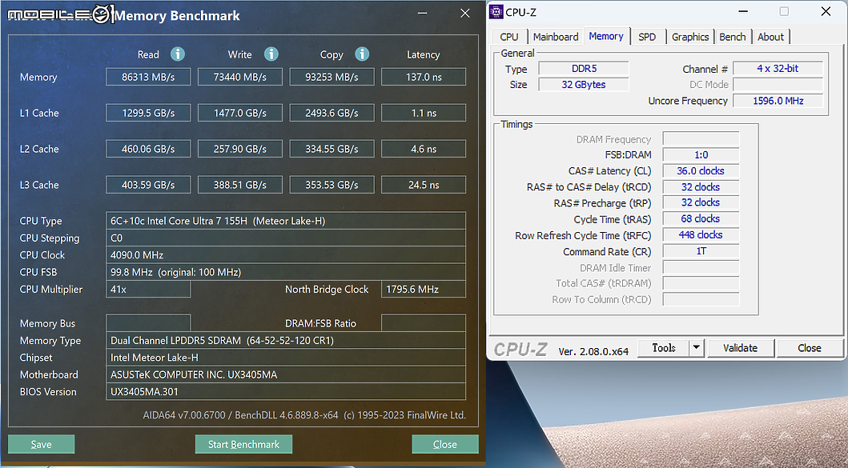Click the Memory Copy value 93253 MB/s

pyautogui.click(x=332, y=77)
